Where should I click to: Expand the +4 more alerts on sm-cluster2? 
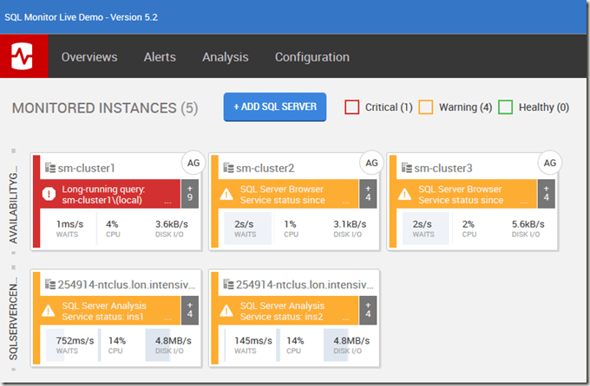click(x=368, y=194)
